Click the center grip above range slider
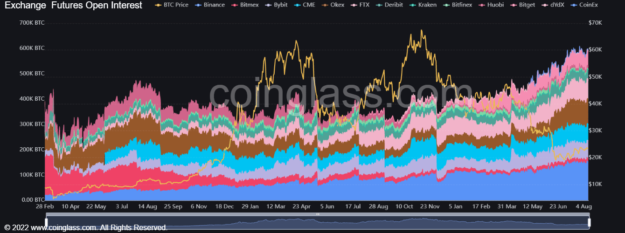Image resolution: width=625 pixels, height=233 pixels. click(318, 214)
